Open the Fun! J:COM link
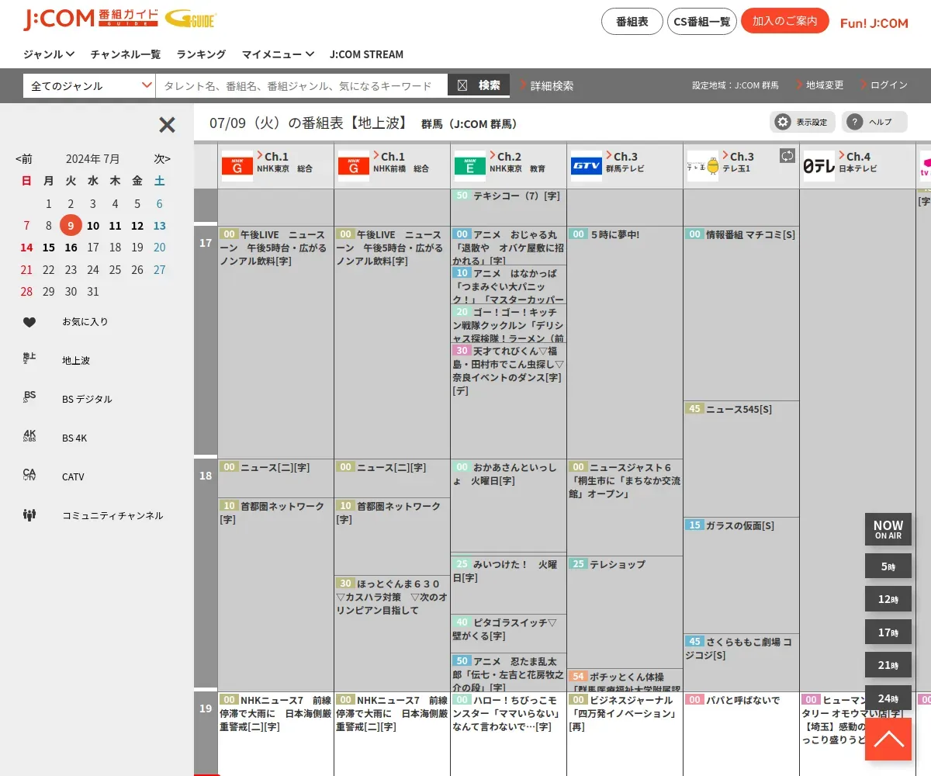Viewport: 931px width, 776px height. tap(874, 23)
